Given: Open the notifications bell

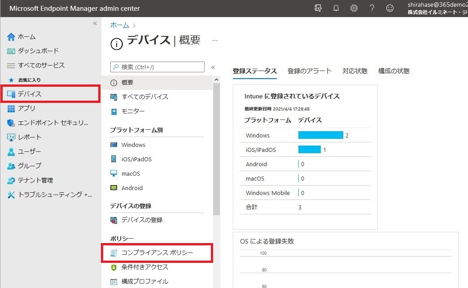Looking at the screenshot, I should tap(336, 8).
